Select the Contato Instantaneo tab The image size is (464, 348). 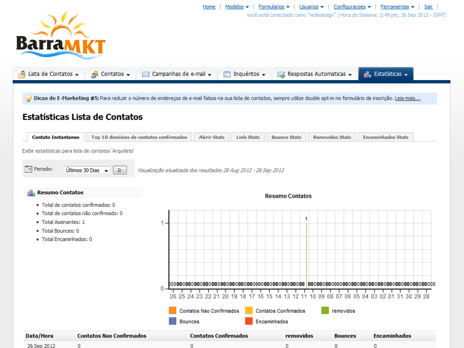56,137
